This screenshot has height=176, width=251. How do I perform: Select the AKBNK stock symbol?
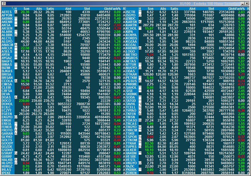point(7,19)
